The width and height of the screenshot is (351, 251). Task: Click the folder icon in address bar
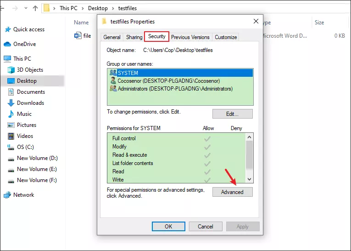[46, 8]
